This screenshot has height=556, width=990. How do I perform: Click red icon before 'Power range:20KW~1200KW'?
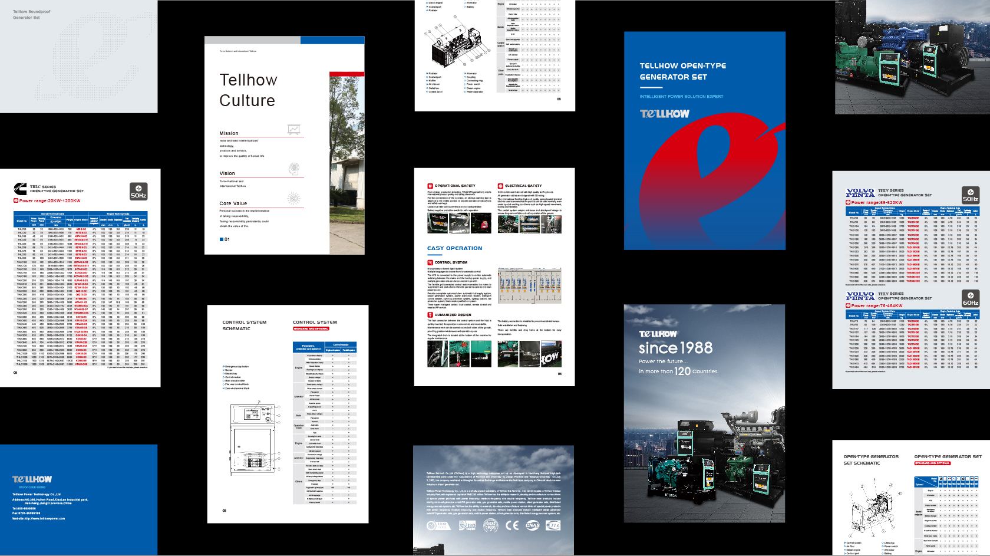click(16, 200)
